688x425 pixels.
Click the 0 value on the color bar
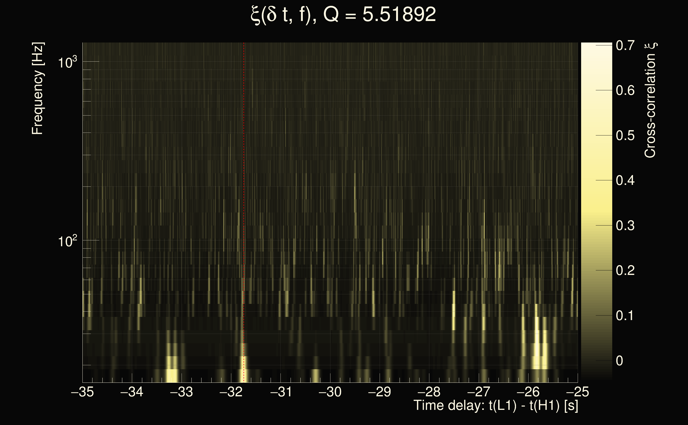pos(619,361)
